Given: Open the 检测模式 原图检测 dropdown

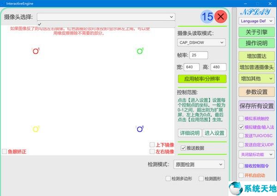Looking at the screenshot, I should [x=199, y=165].
